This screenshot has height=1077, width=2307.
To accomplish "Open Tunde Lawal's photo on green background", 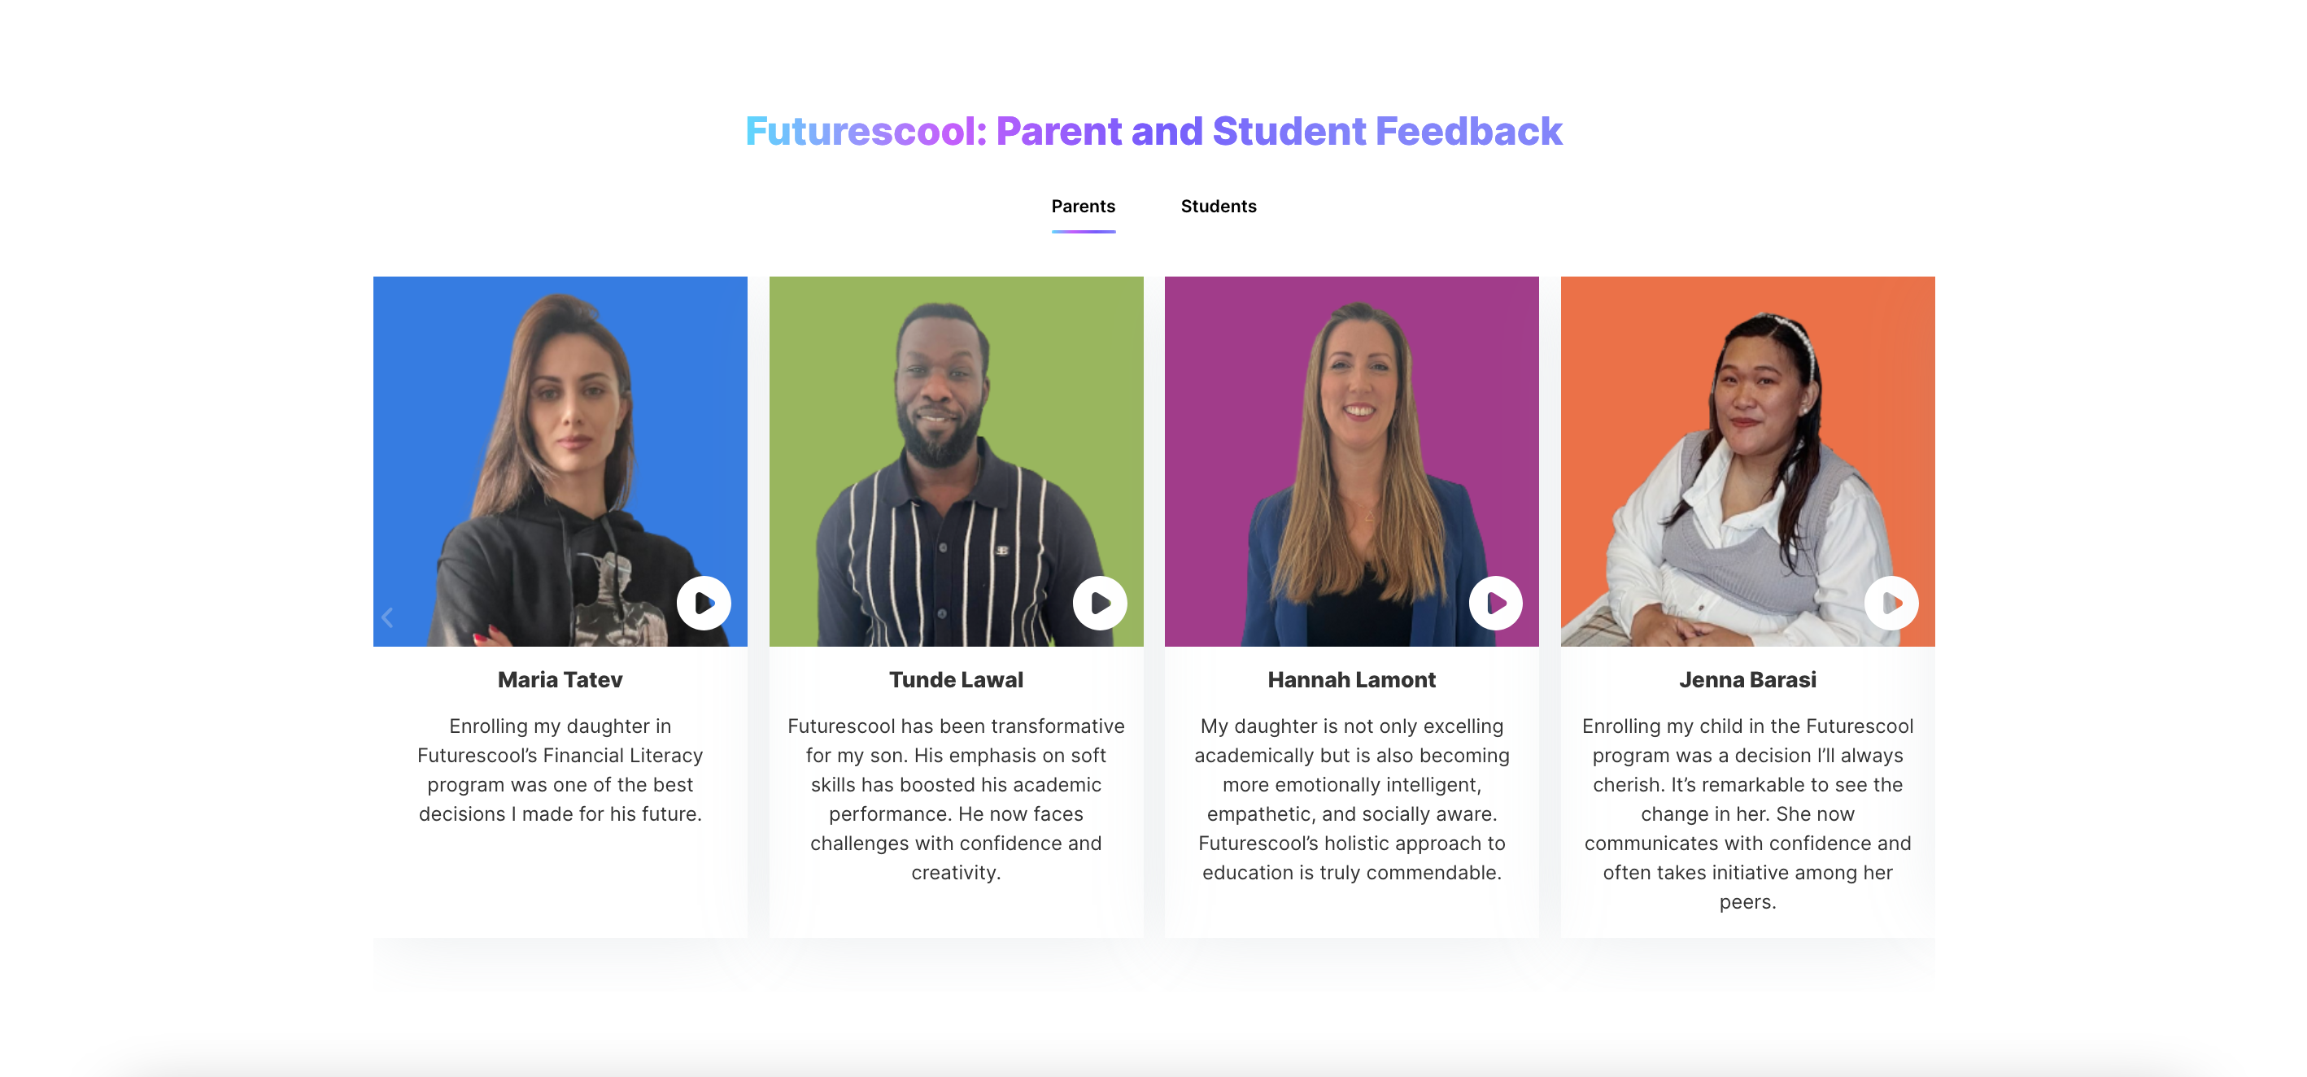I will [x=956, y=461].
